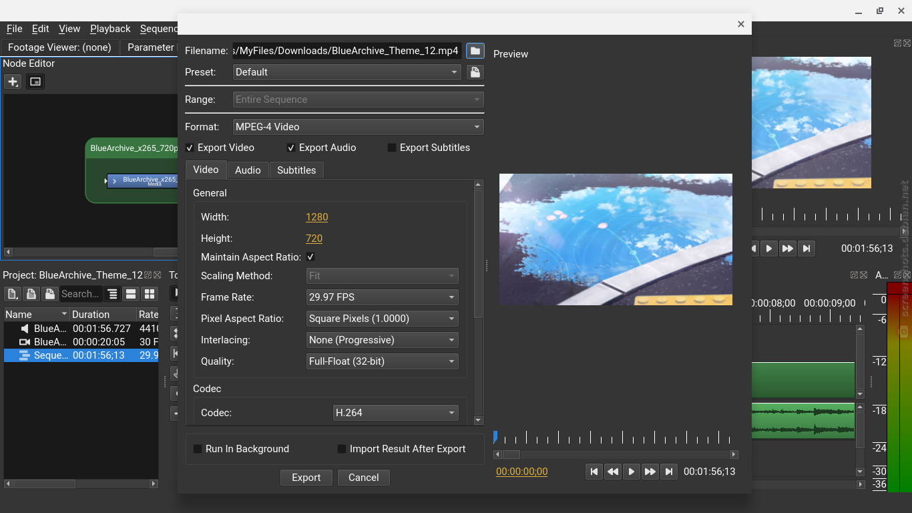The height and width of the screenshot is (513, 912).
Task: Click the Name column sort arrow
Action: pyautogui.click(x=65, y=315)
